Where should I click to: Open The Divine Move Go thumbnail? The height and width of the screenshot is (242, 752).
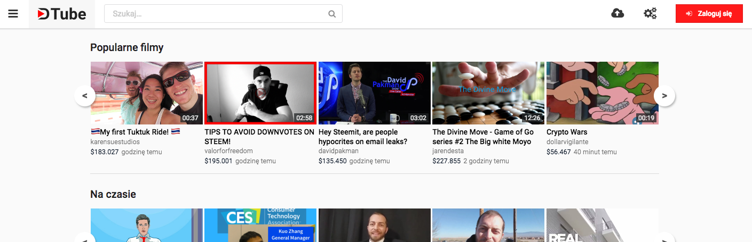(488, 93)
